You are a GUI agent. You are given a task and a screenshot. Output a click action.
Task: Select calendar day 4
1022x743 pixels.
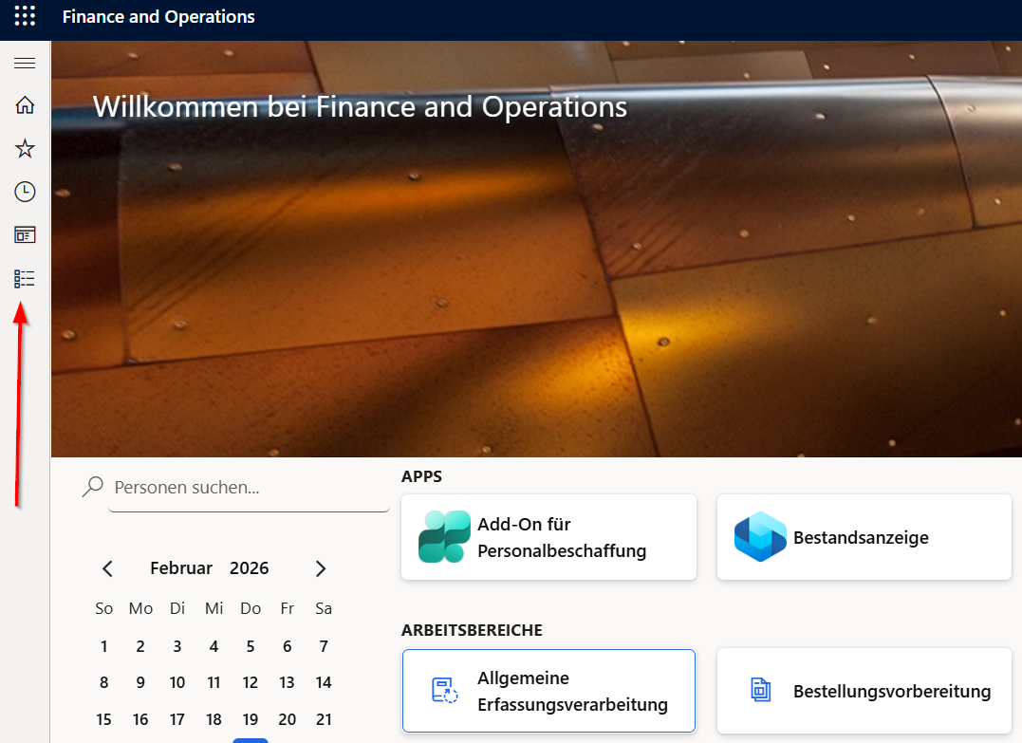(214, 646)
